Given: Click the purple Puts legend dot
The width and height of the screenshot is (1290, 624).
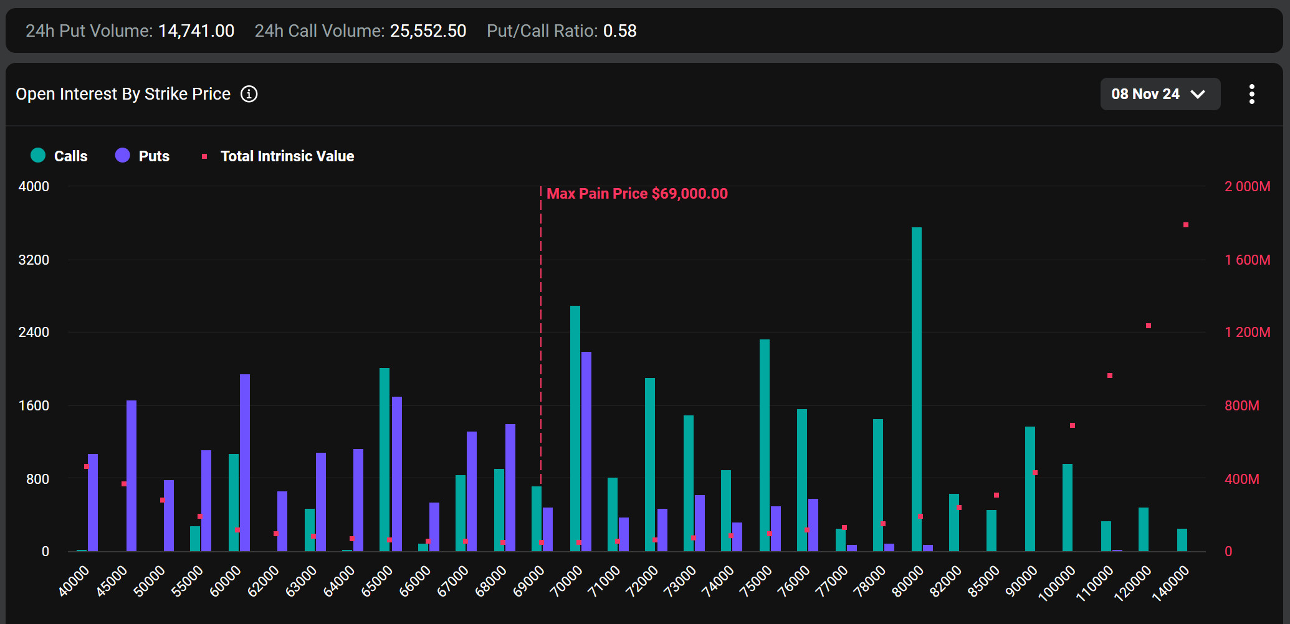Looking at the screenshot, I should [123, 156].
